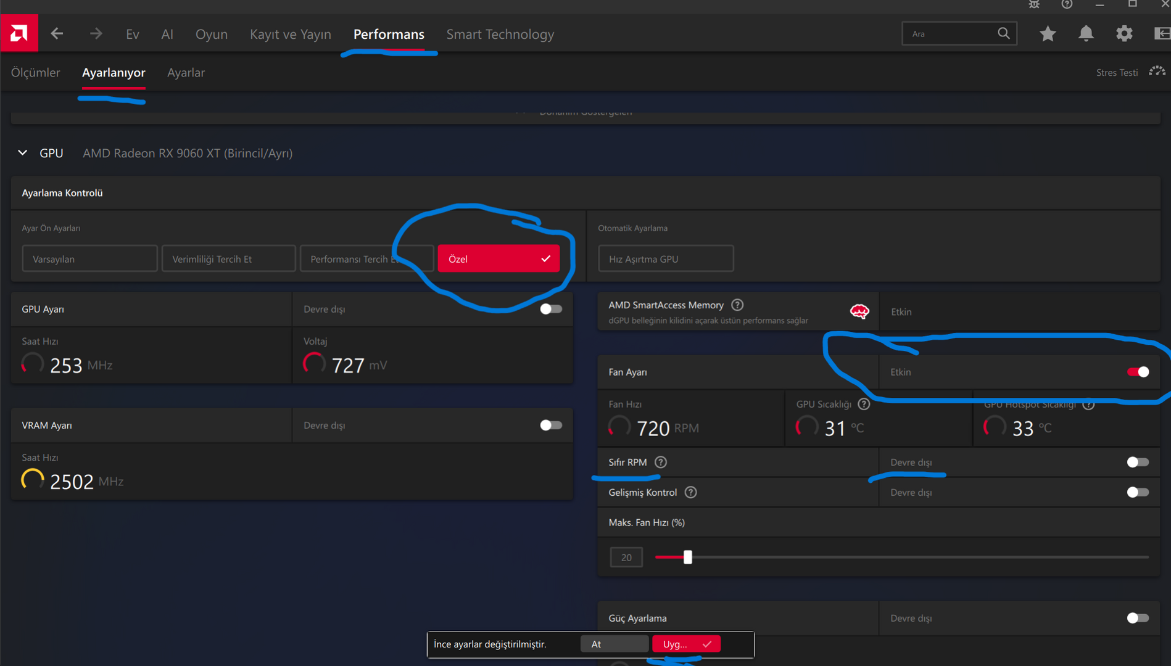The image size is (1171, 666).
Task: Open settings gear icon
Action: (1124, 34)
